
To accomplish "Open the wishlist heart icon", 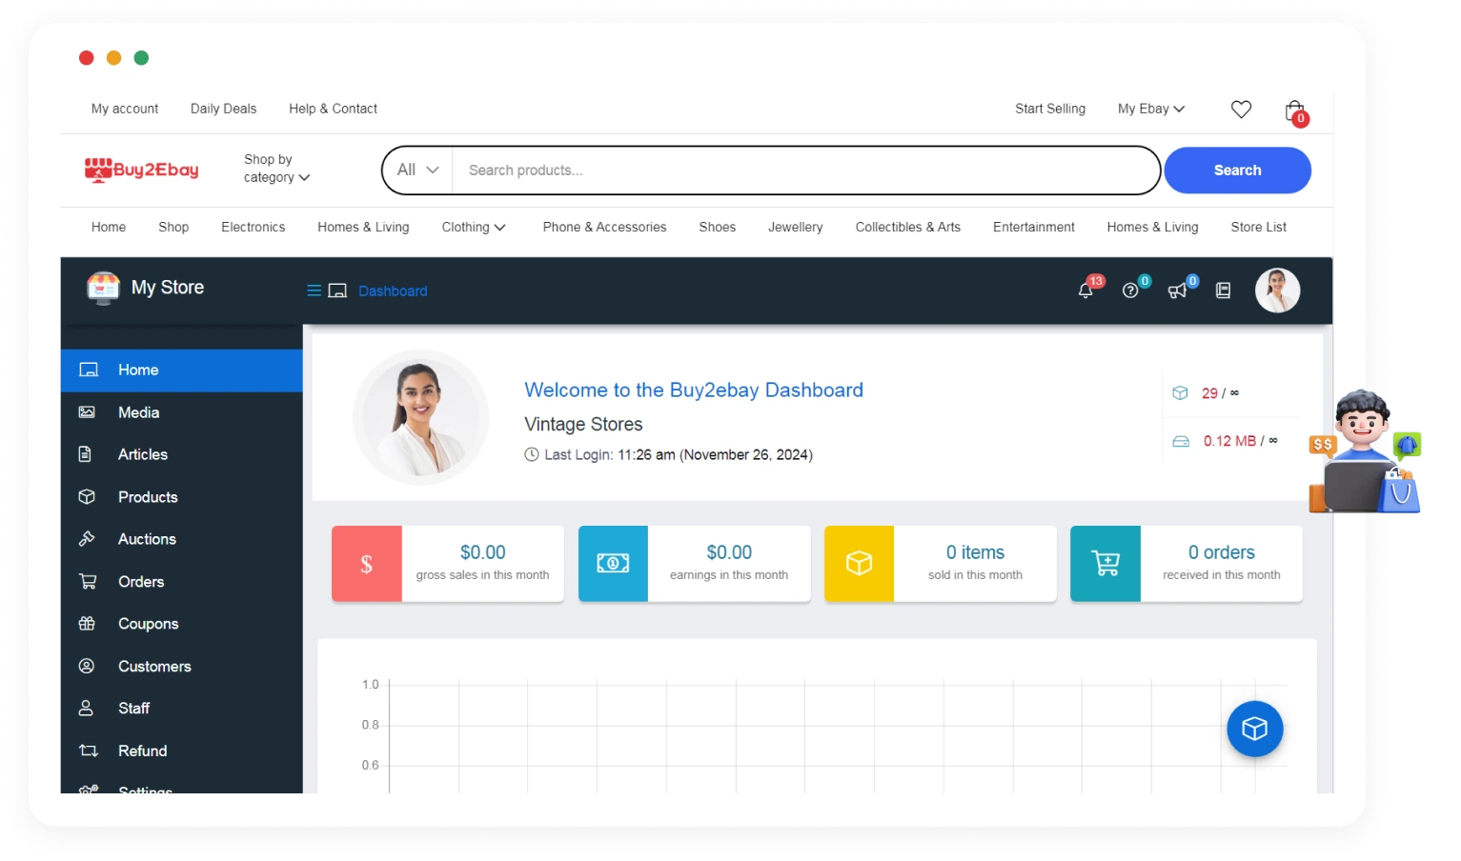I will click(1241, 110).
